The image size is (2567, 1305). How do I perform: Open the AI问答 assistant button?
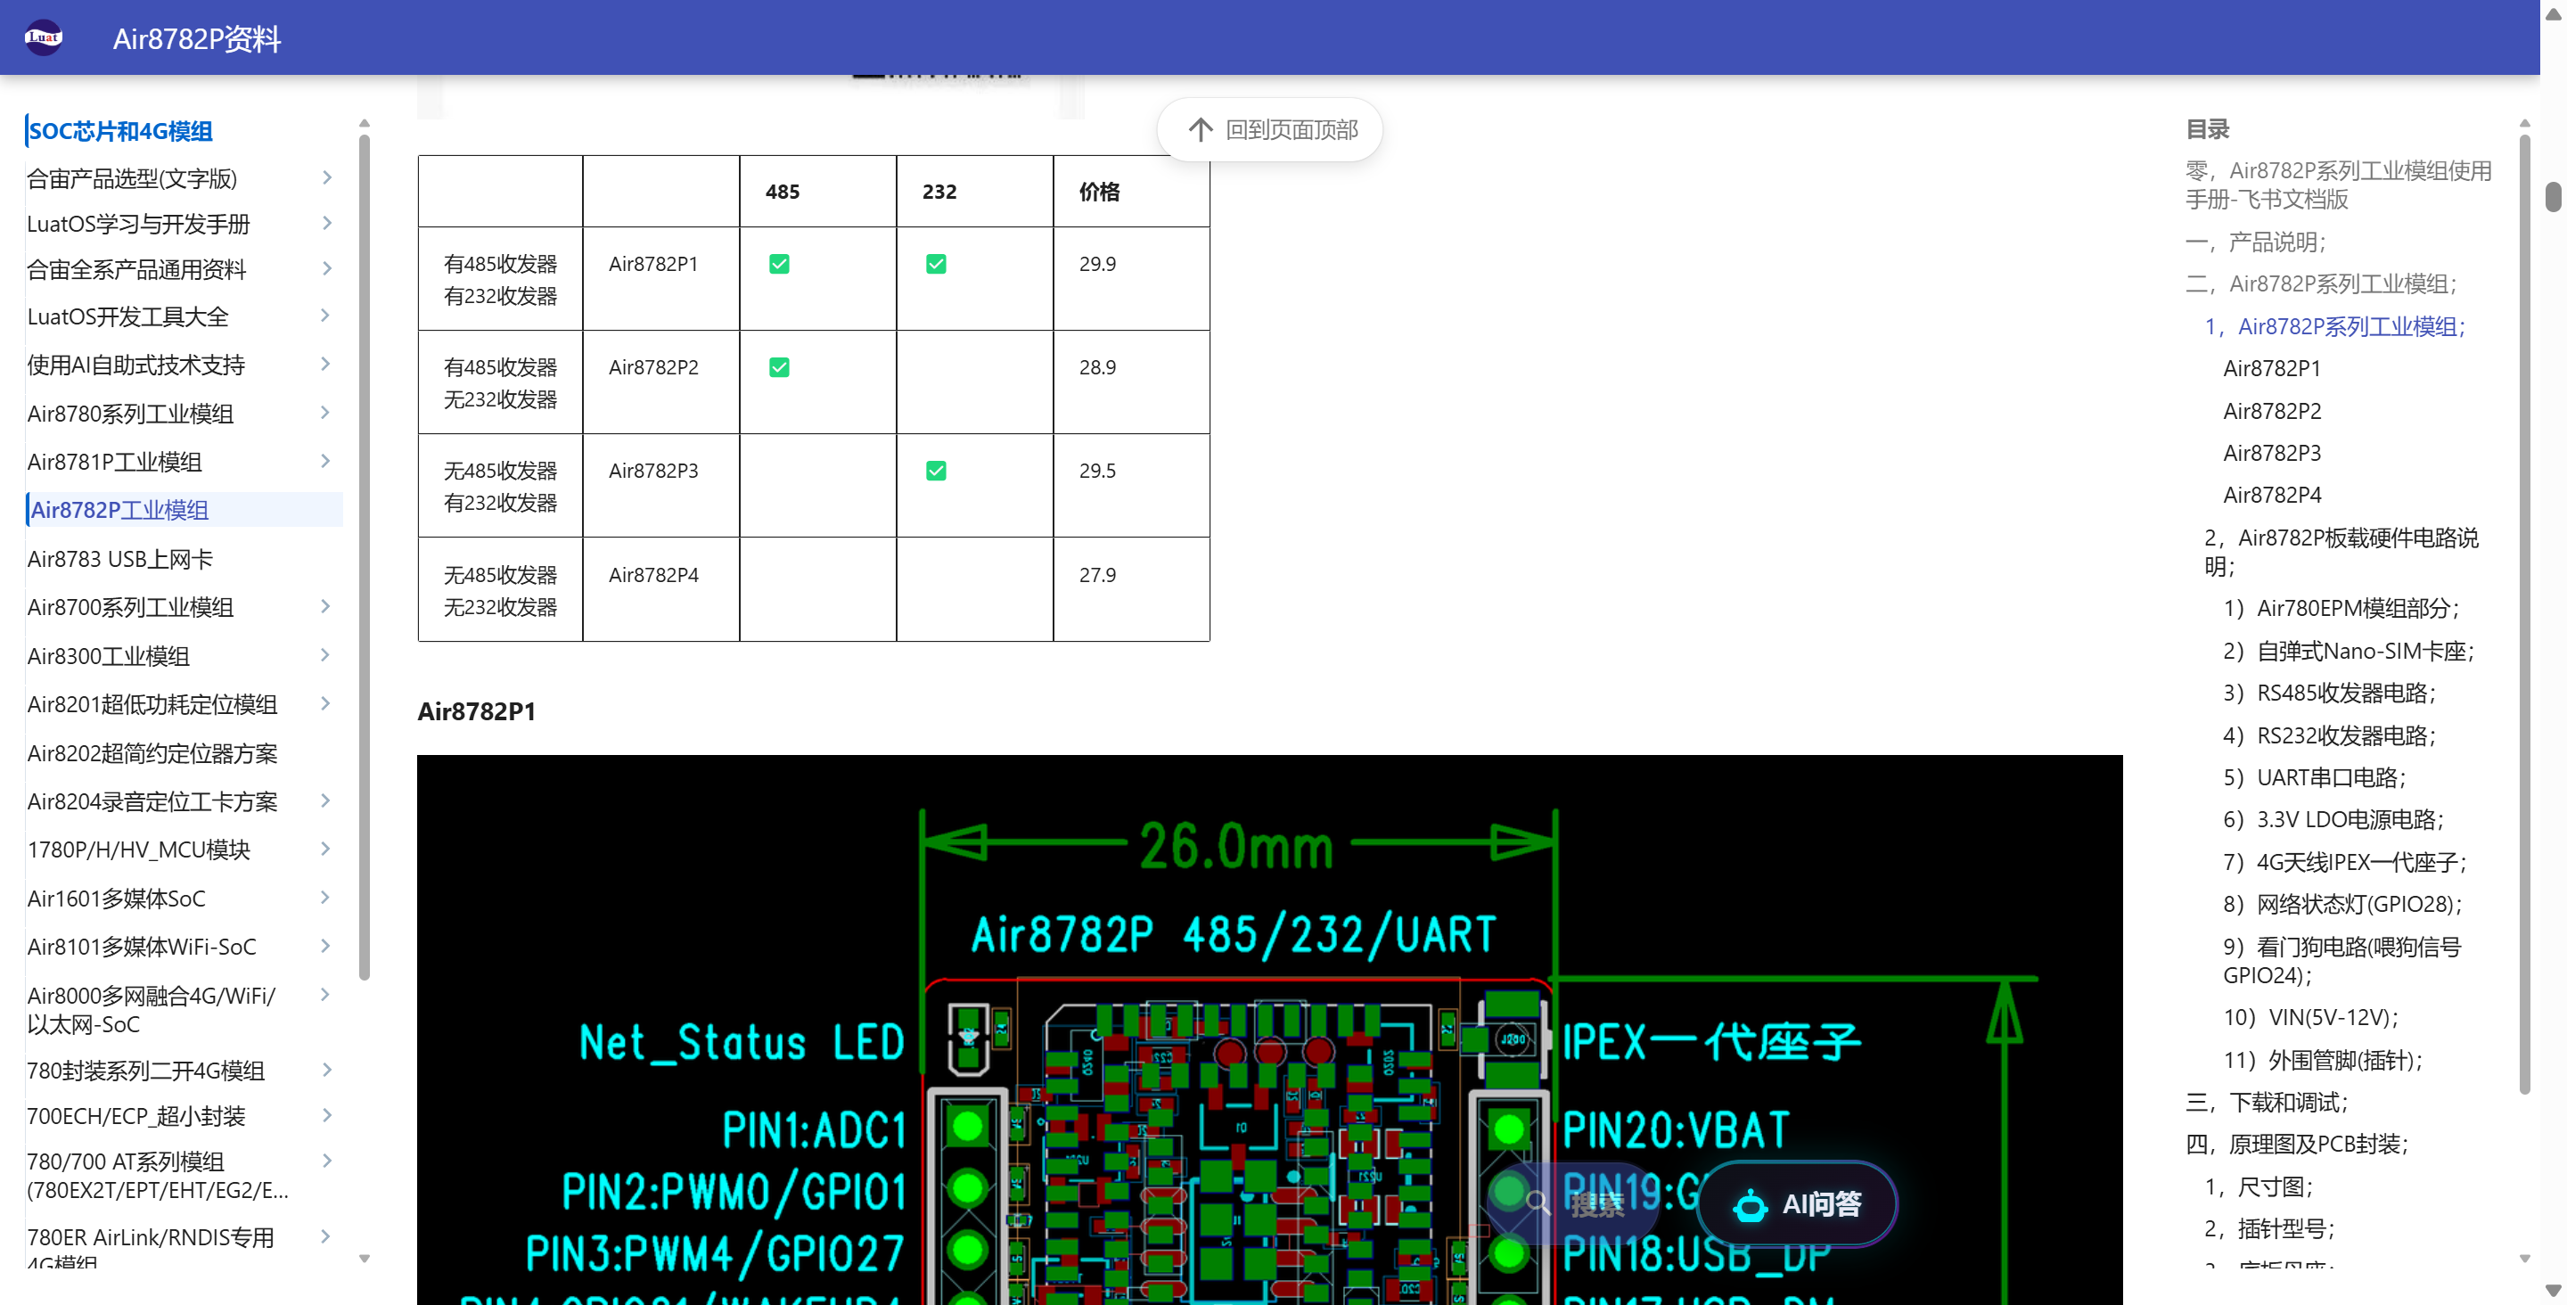click(1797, 1204)
